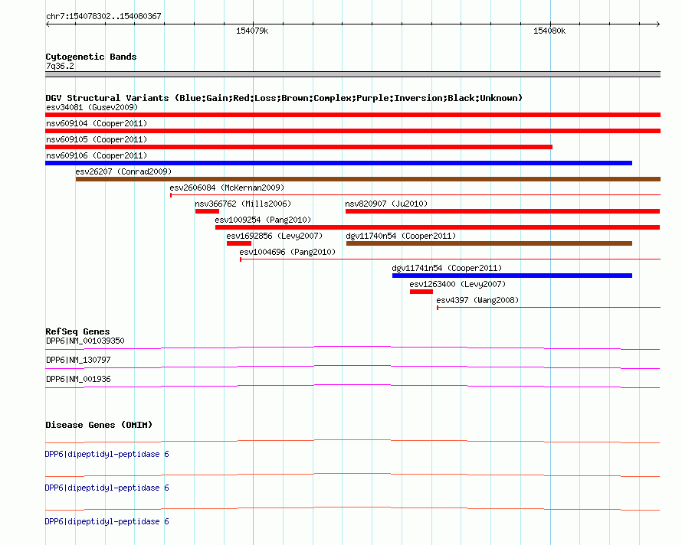The height and width of the screenshot is (545, 682).
Task: Open variant label nsv609105 (Cooper2011)
Action: pyautogui.click(x=97, y=139)
